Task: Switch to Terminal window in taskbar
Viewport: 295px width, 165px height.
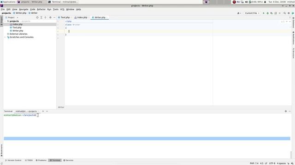Action: pos(63,2)
